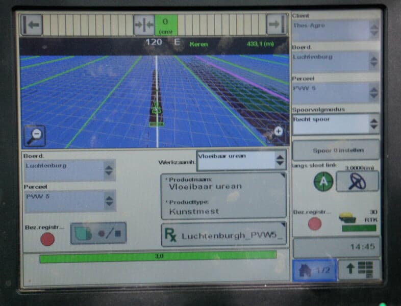The image size is (401, 306).
Task: Center the track with the converging arrows button
Action: pos(144,25)
